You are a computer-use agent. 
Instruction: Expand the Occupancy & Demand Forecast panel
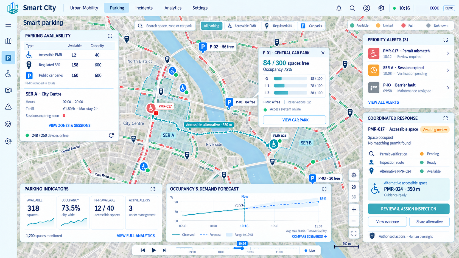tap(324, 189)
